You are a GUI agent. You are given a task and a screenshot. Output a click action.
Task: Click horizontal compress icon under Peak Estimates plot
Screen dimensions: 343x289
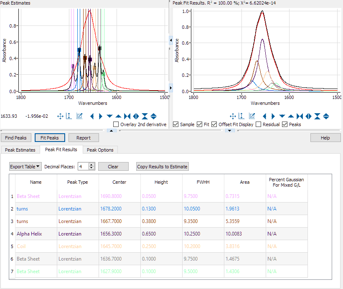point(127,116)
